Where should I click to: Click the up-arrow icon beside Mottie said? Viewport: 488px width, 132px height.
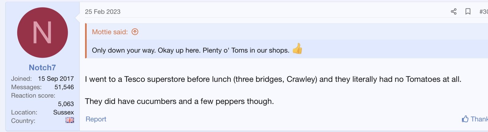[x=135, y=32]
